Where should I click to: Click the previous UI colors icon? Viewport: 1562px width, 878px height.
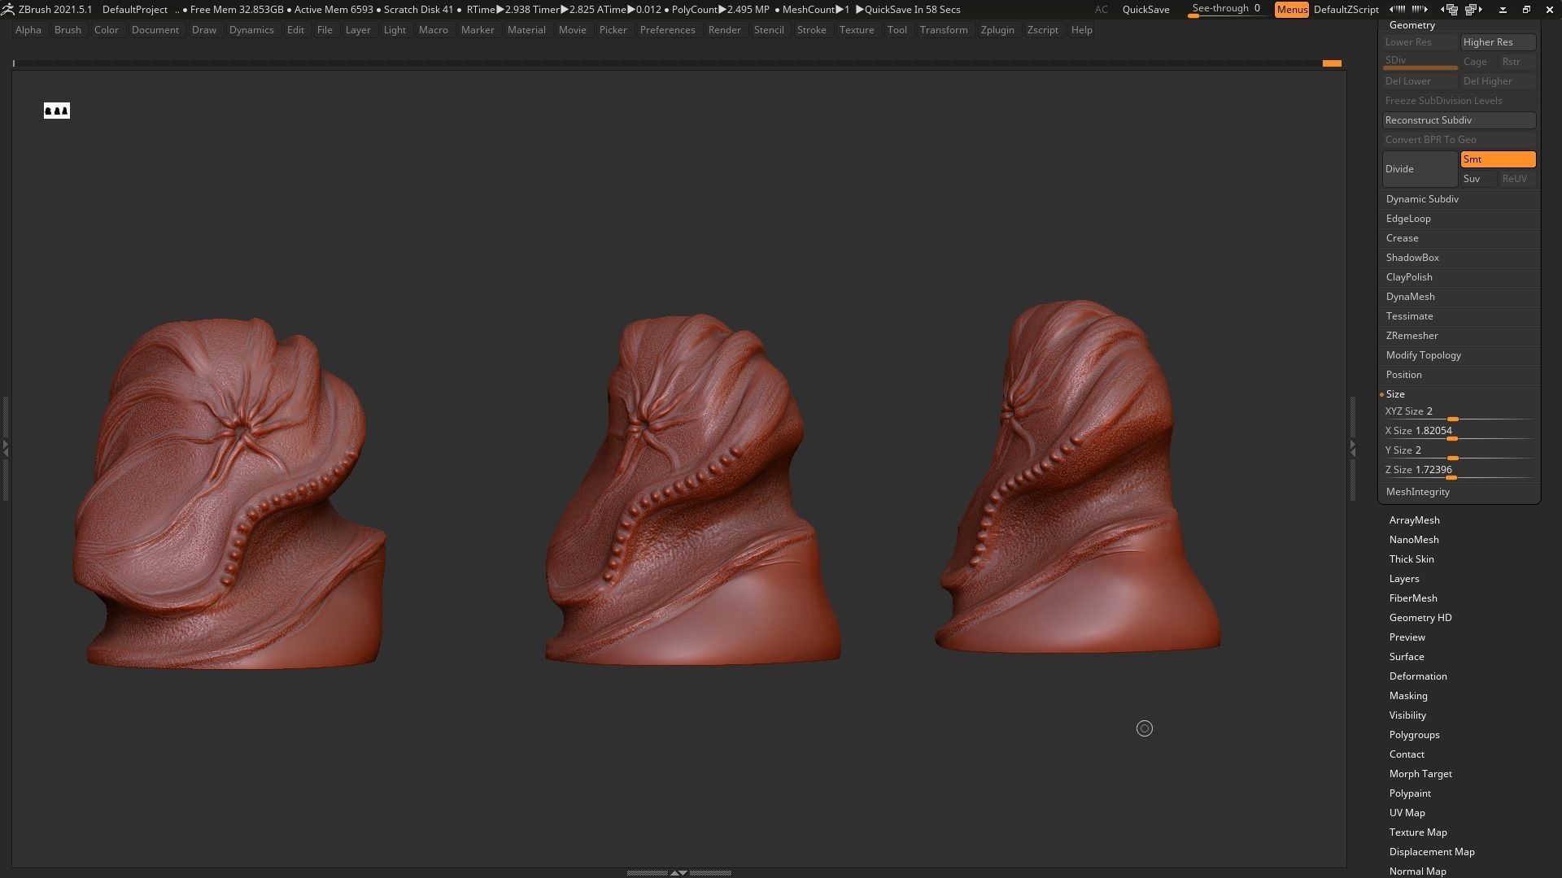coord(1397,10)
